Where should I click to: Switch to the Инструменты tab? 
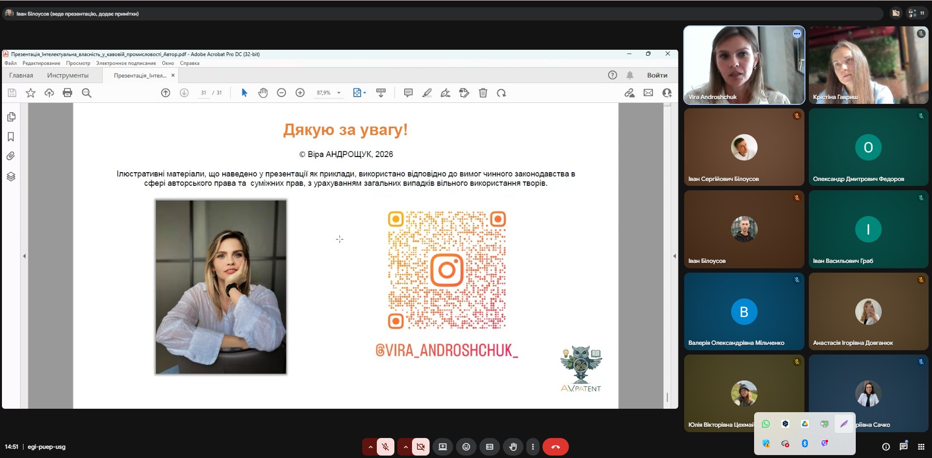click(x=68, y=75)
